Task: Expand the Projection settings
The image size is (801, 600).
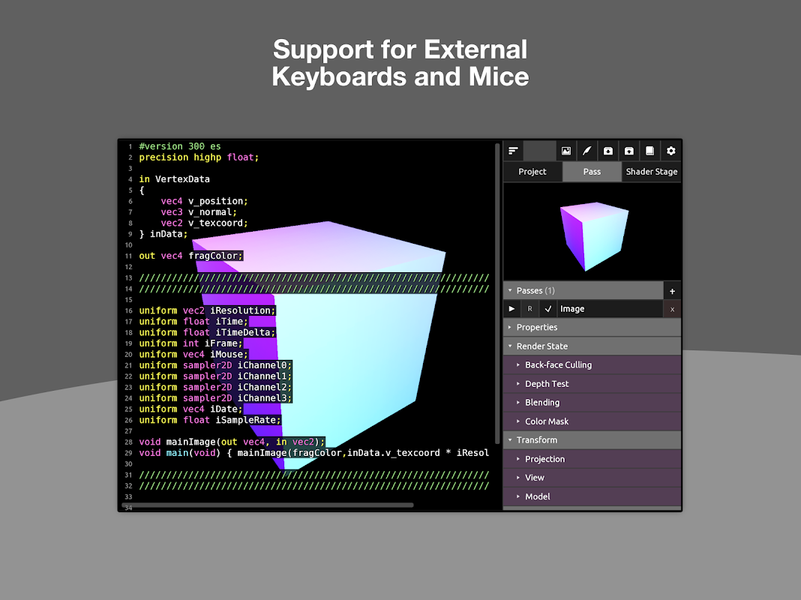Action: 592,459
